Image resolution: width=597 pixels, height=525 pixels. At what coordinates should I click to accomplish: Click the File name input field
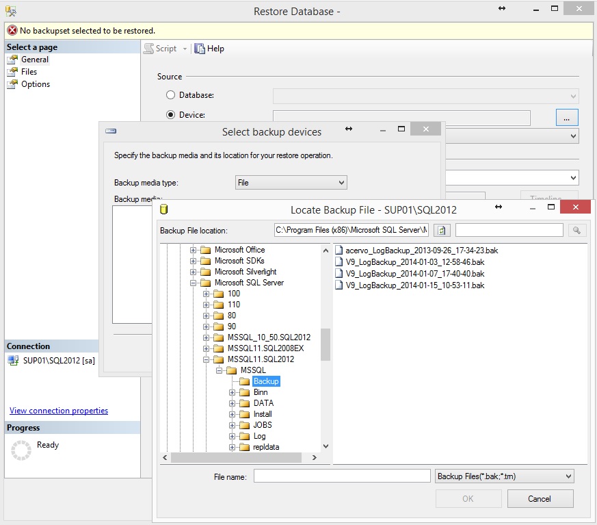342,476
